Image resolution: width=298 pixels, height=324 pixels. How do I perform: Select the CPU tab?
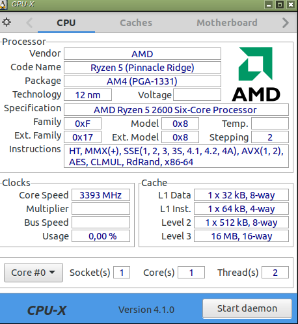[66, 23]
